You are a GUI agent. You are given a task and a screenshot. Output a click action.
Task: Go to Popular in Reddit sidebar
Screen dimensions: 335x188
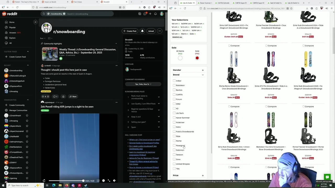(x=13, y=27)
